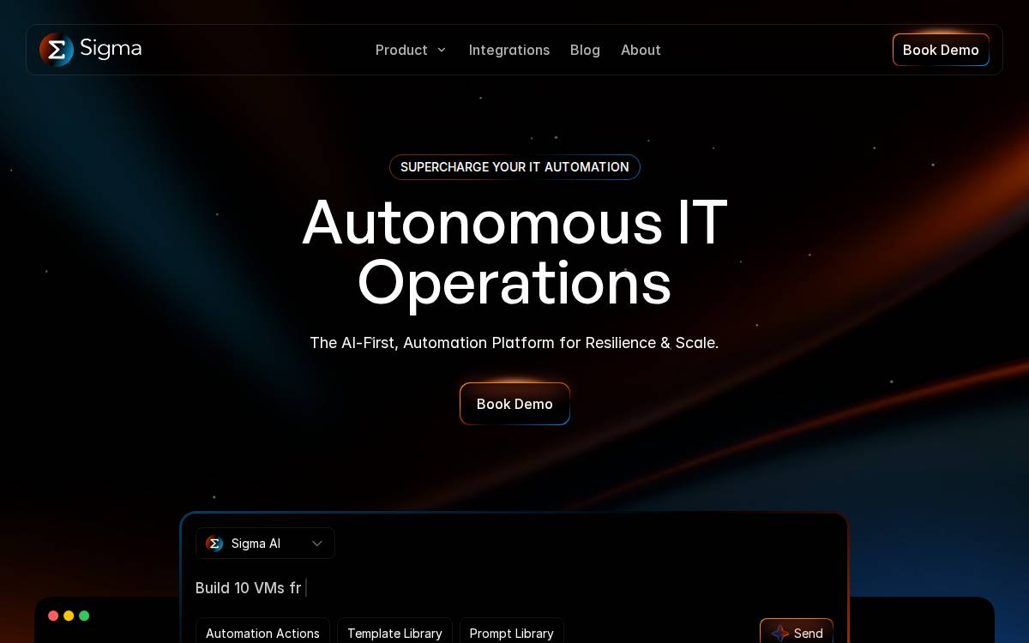Click the Supercharge Your IT Automation badge
The width and height of the screenshot is (1029, 643).
514,167
